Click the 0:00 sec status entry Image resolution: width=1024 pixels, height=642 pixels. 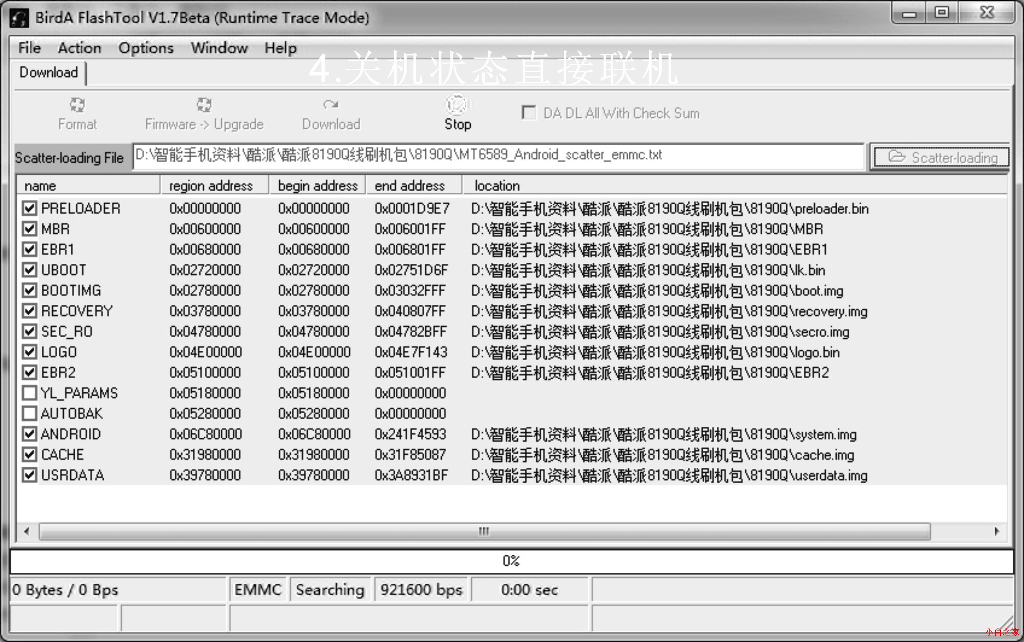(530, 589)
